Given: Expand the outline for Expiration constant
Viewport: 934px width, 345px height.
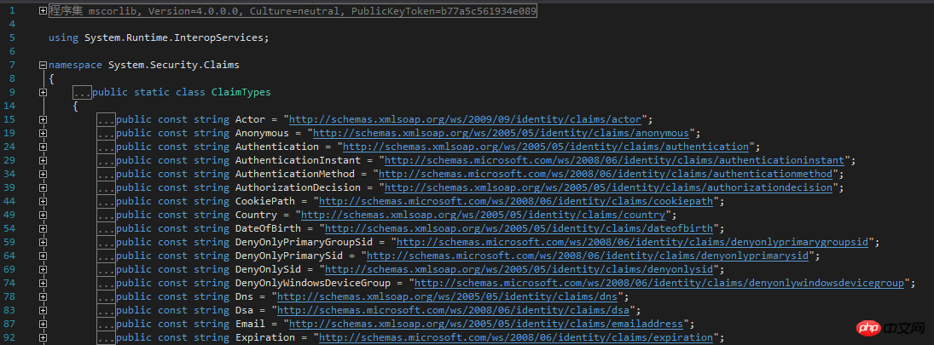Looking at the screenshot, I should [43, 338].
